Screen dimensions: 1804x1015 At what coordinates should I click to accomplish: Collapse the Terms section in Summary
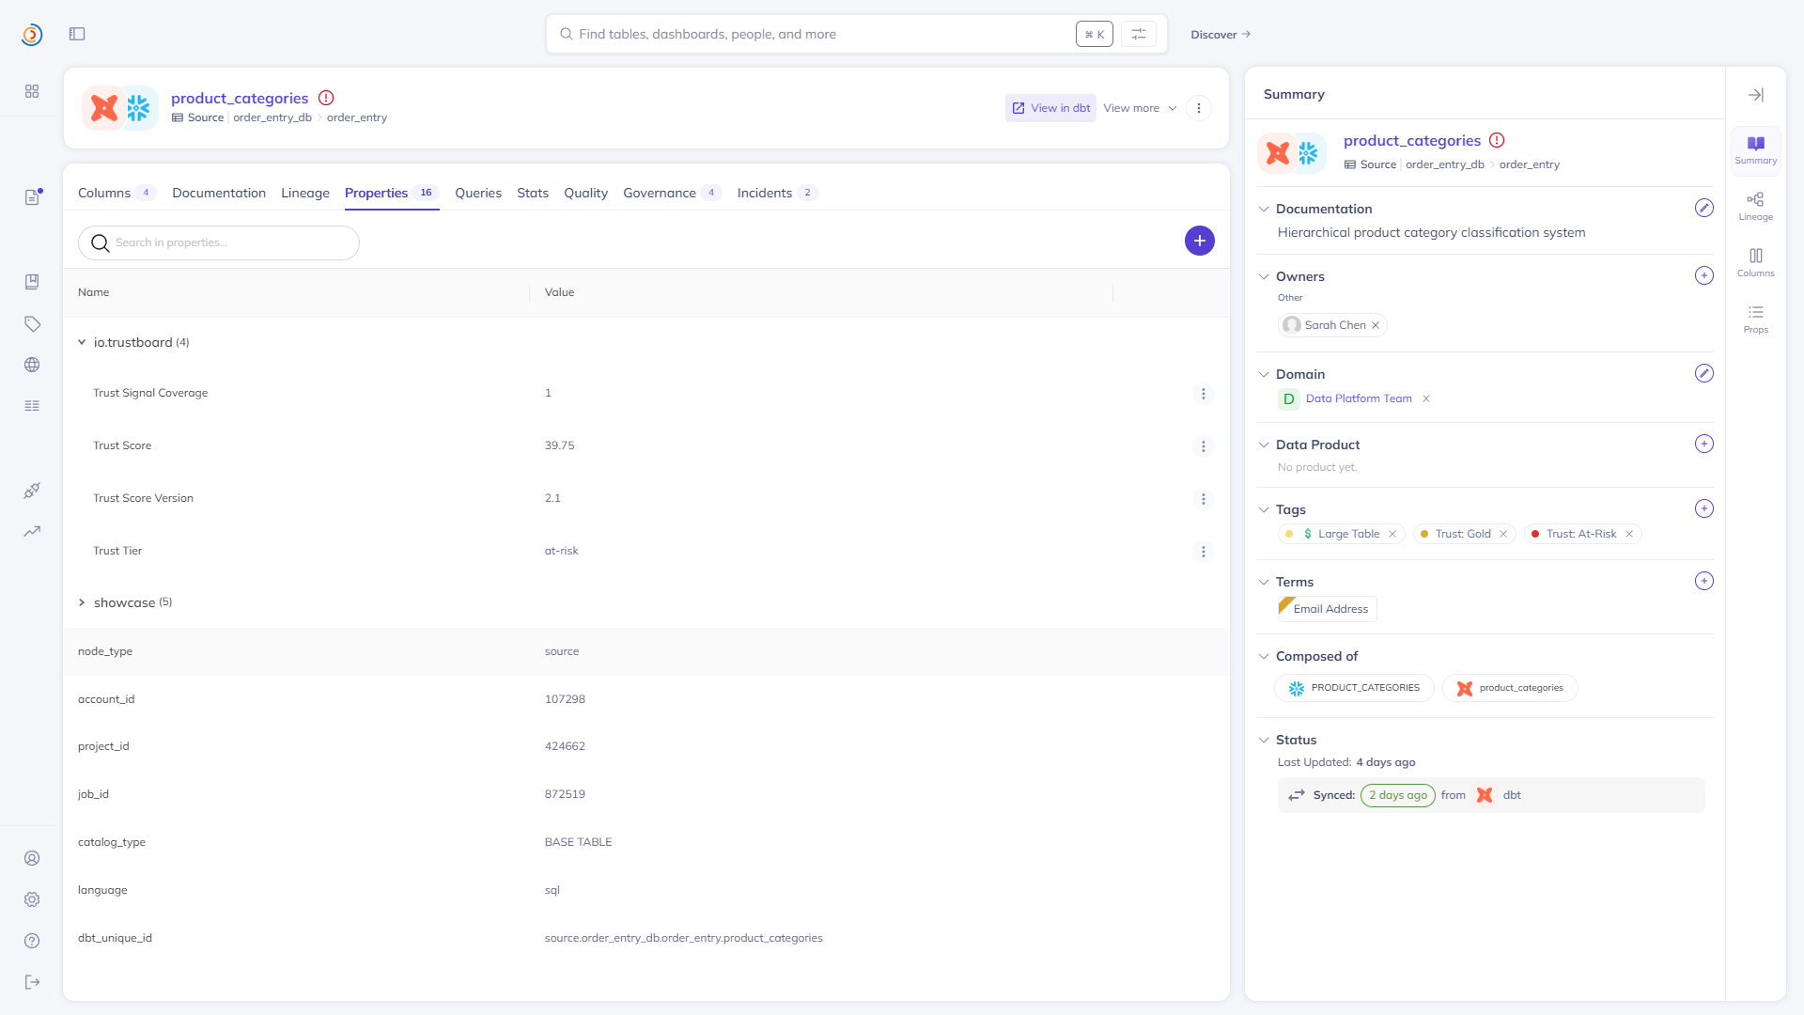pyautogui.click(x=1264, y=582)
